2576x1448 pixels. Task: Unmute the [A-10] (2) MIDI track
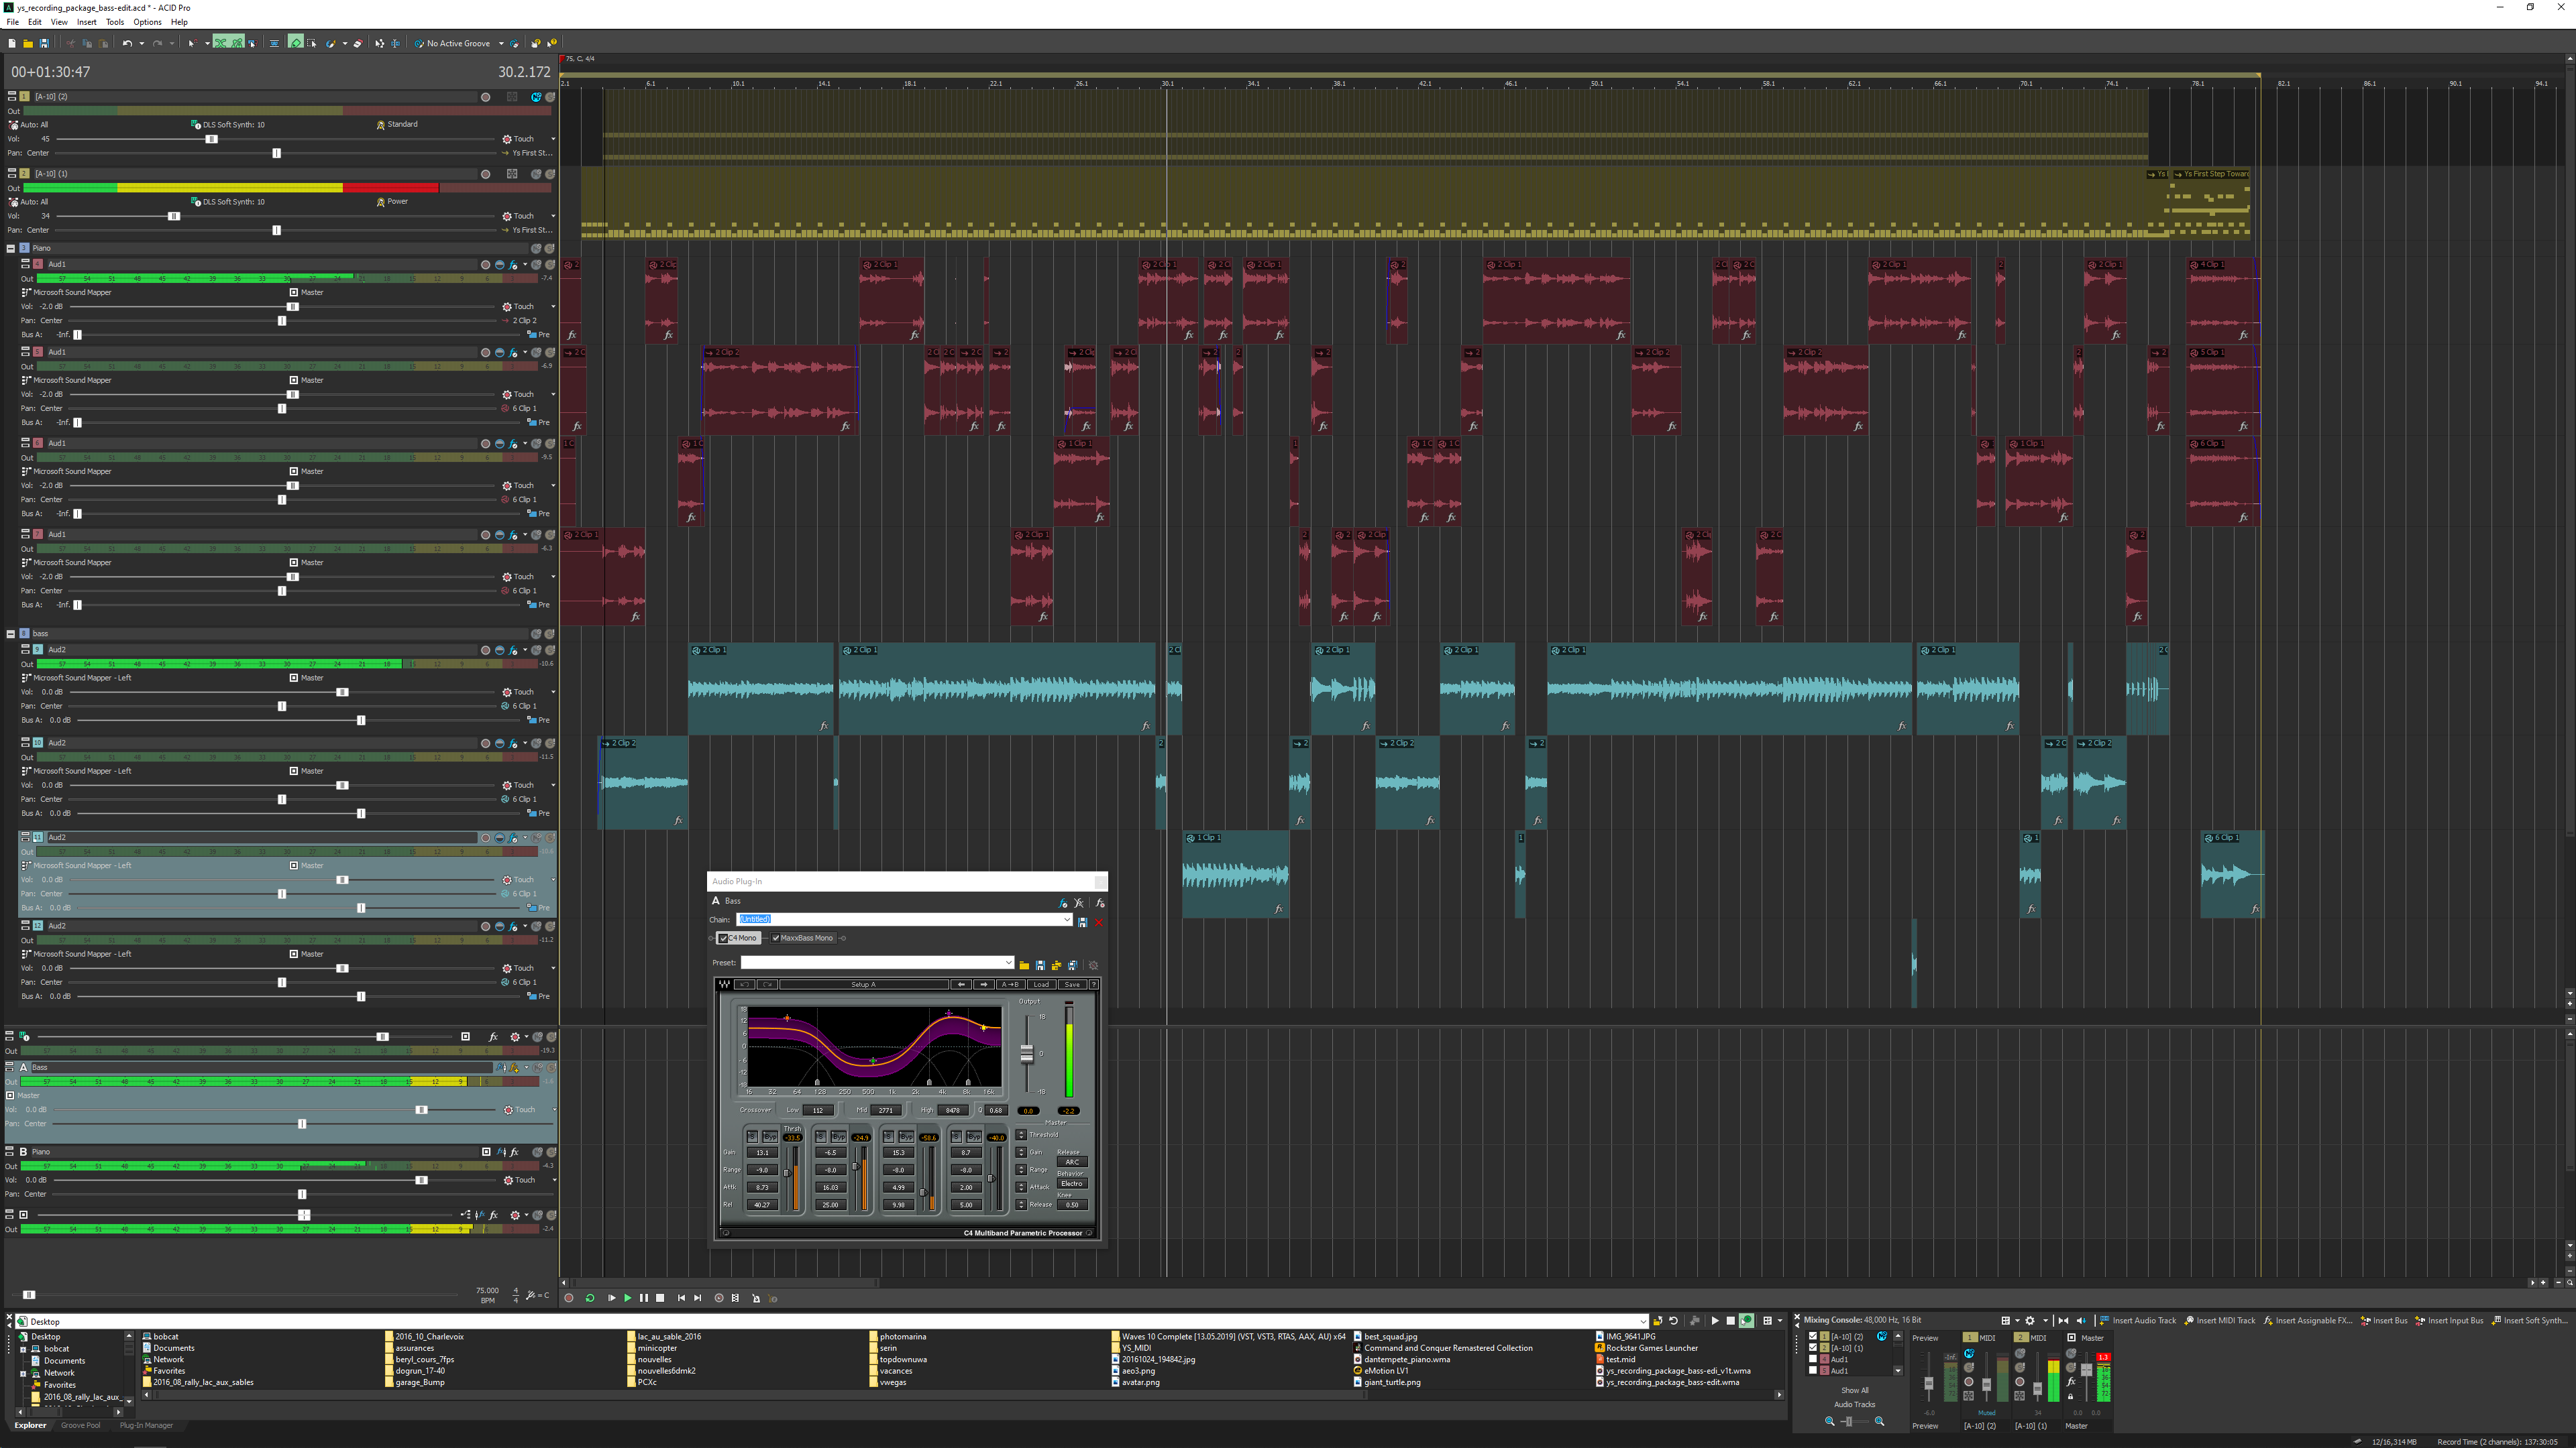(x=536, y=97)
